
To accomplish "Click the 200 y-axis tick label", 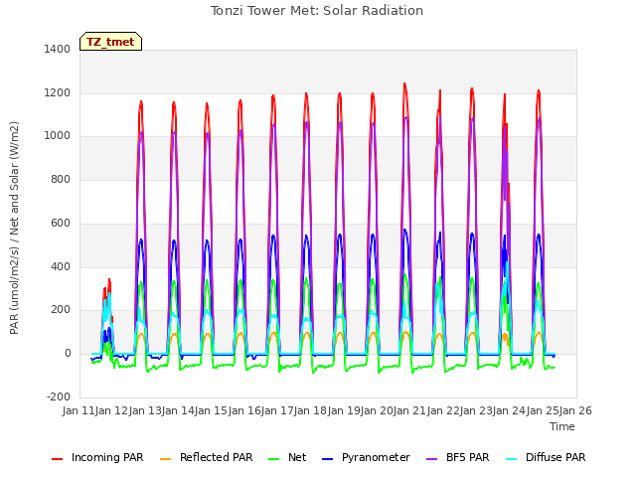I will [61, 309].
